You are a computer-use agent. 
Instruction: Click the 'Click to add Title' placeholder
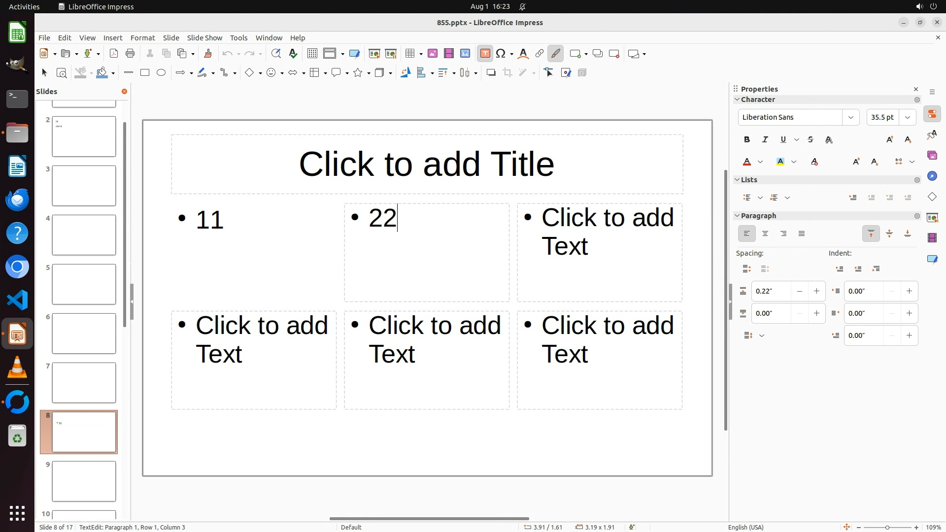427,164
